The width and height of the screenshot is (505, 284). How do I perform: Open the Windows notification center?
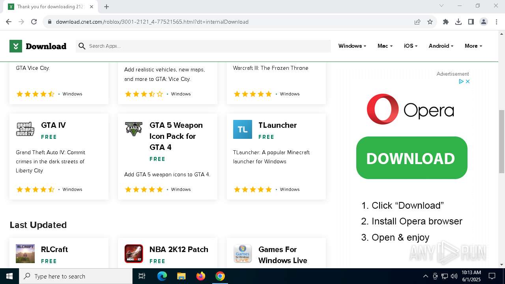492,276
